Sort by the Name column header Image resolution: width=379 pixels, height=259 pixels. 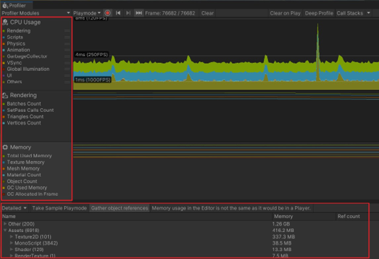tap(136, 217)
